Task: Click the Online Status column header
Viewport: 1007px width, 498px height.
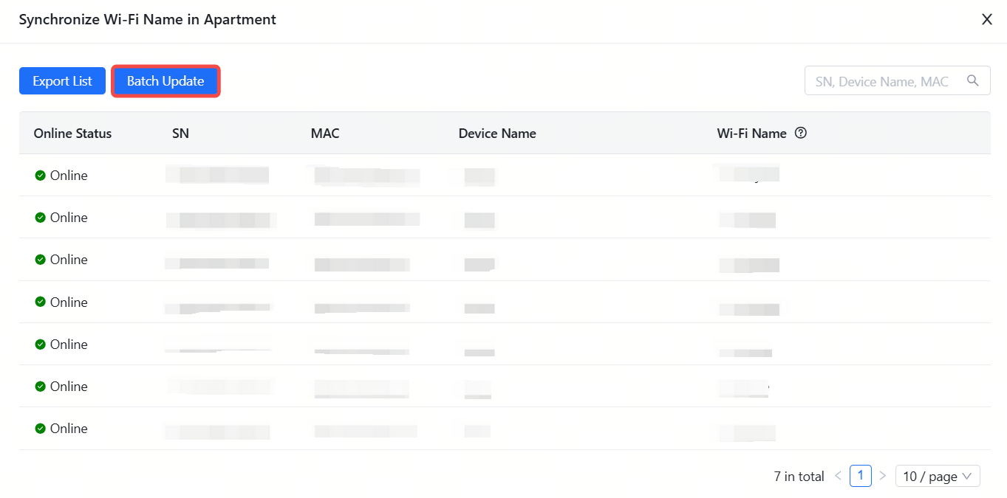Action: click(72, 134)
